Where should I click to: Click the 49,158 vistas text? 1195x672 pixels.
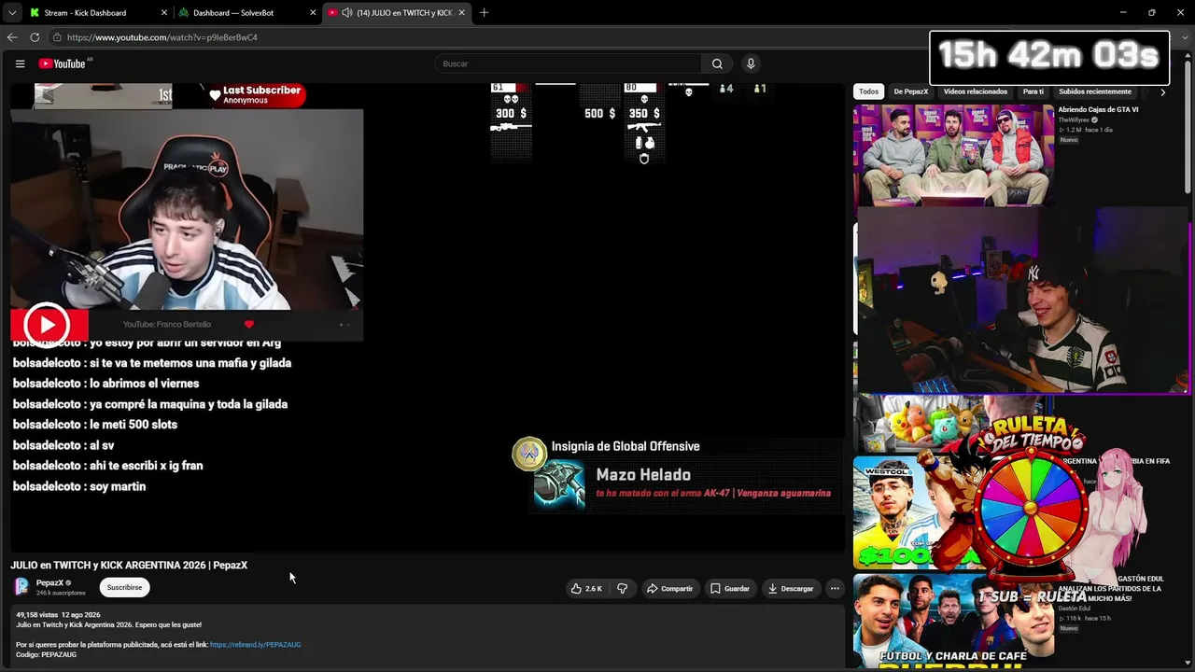pos(36,615)
